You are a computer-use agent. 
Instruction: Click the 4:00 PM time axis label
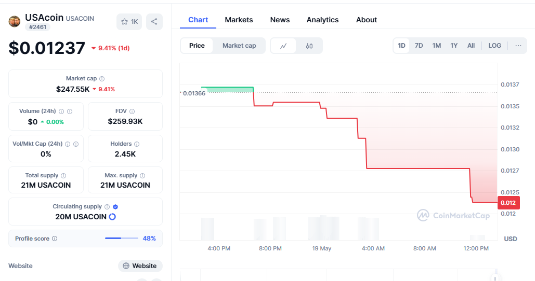pos(219,248)
